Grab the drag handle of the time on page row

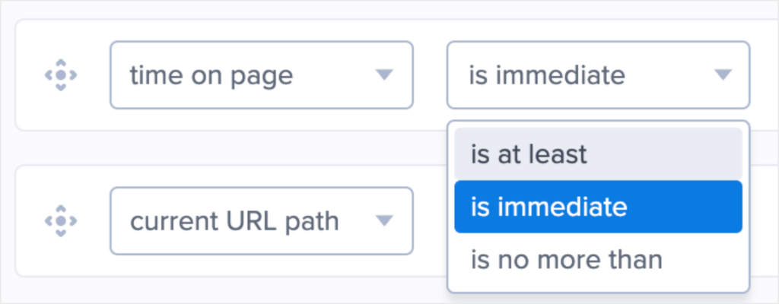62,75
